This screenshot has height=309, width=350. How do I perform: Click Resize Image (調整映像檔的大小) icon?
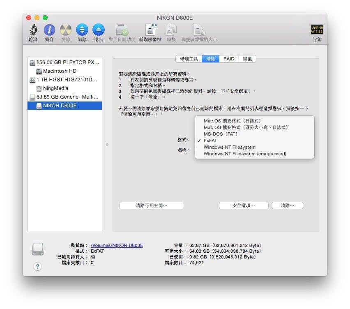click(x=199, y=30)
